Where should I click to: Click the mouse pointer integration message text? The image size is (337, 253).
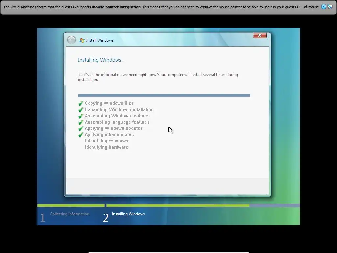[x=161, y=7]
